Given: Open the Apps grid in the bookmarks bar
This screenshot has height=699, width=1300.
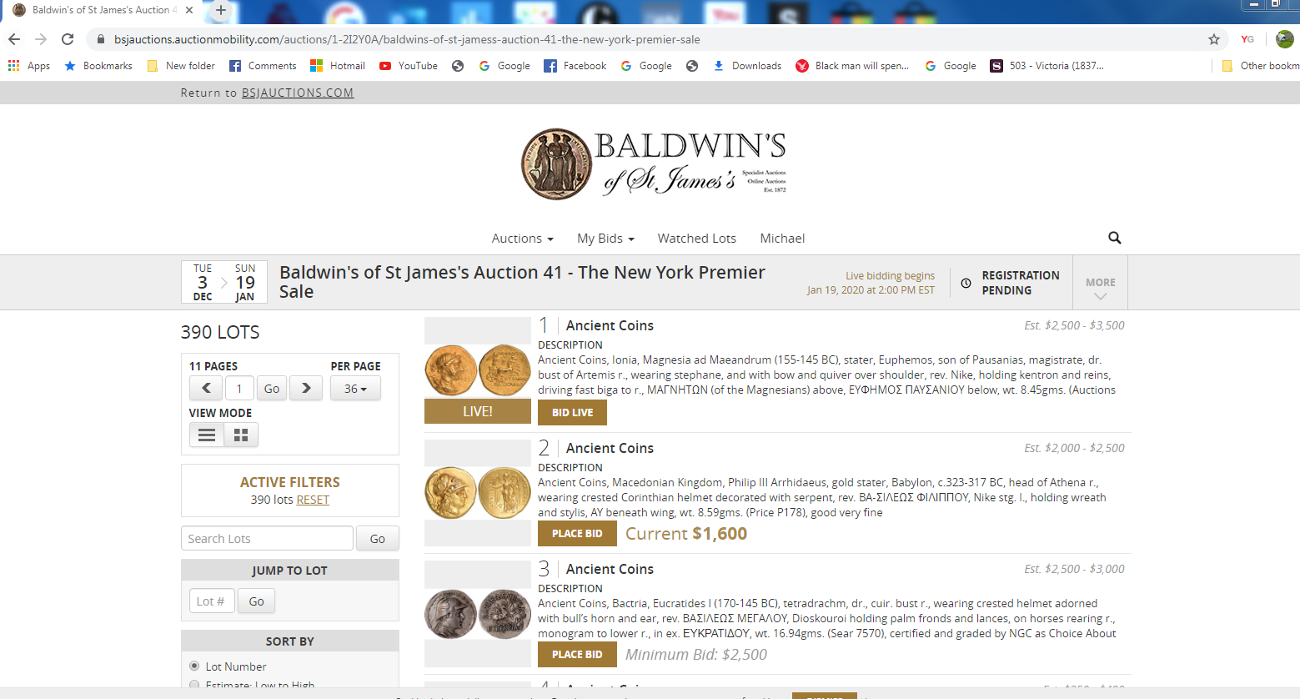Looking at the screenshot, I should click(x=29, y=66).
